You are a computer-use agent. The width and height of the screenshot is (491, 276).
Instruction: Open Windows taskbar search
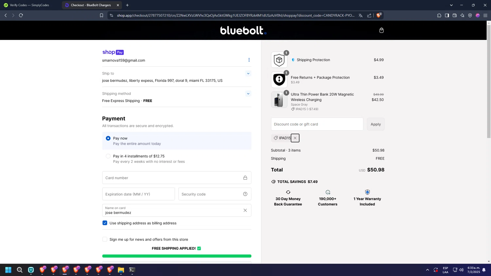tap(20, 270)
